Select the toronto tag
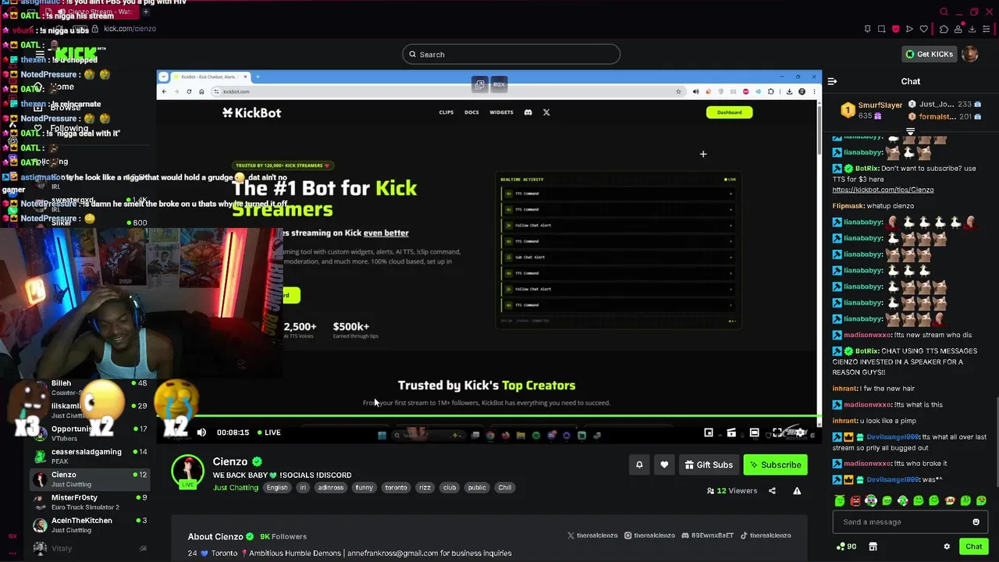999x562 pixels. point(396,488)
